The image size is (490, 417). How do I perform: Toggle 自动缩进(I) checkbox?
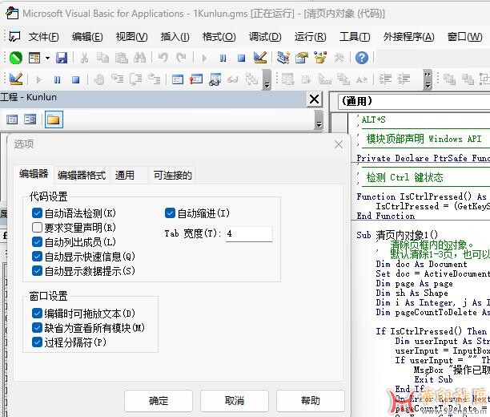point(170,213)
